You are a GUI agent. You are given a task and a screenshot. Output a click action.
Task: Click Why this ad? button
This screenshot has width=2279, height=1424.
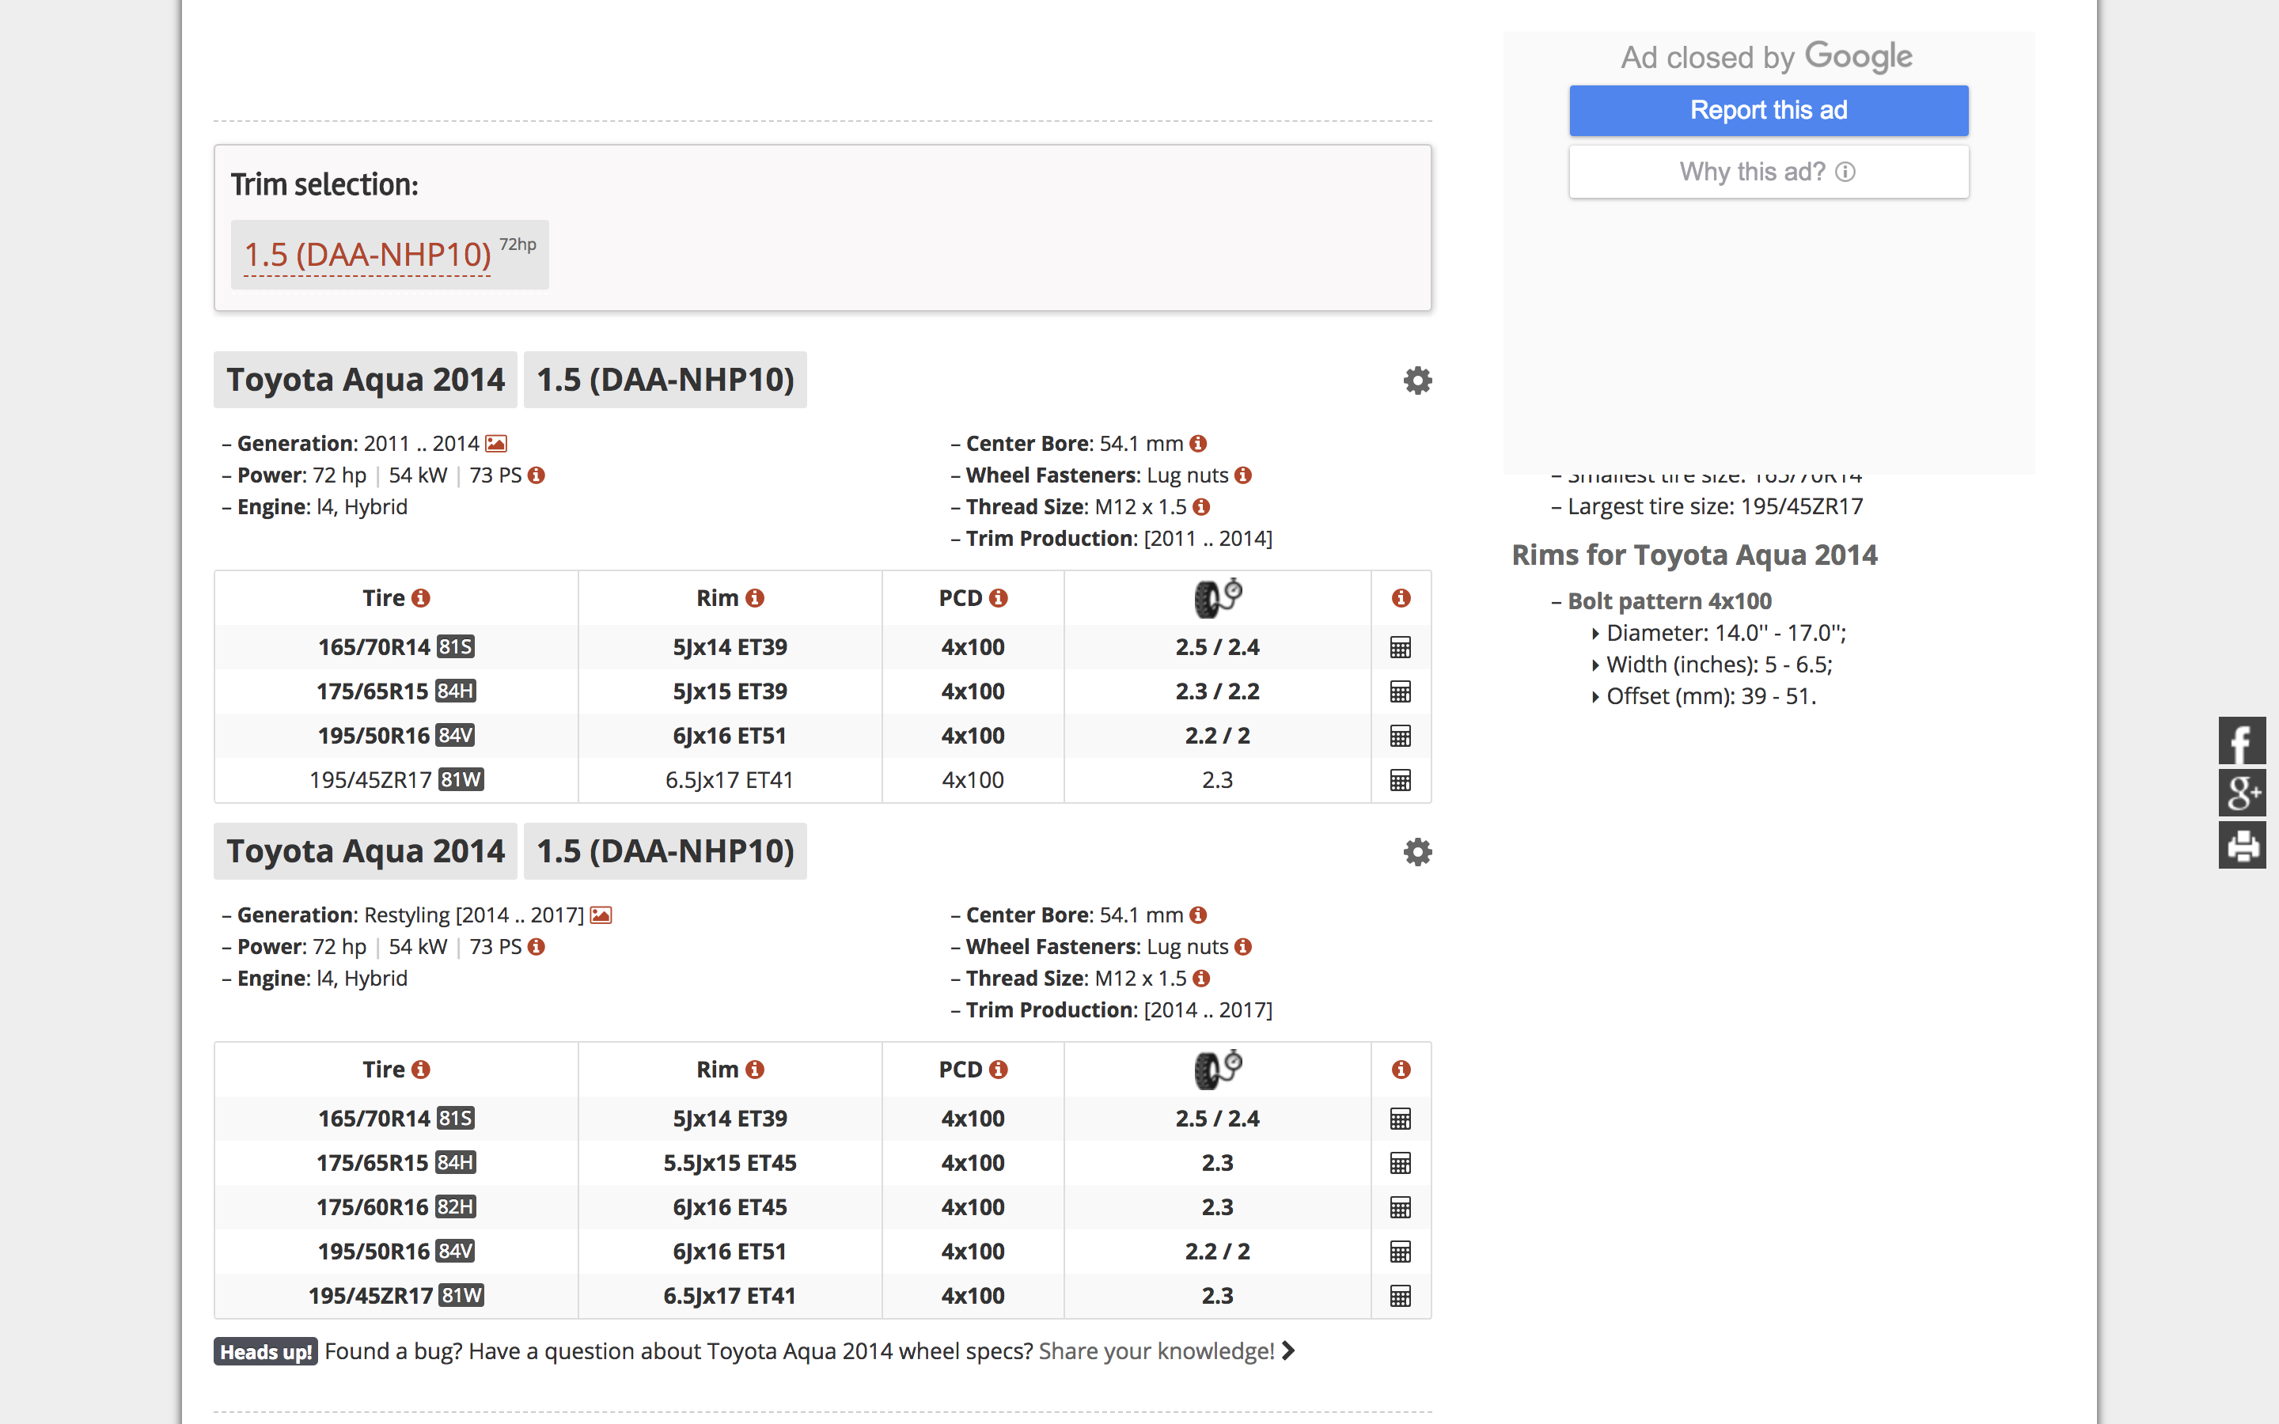[1769, 172]
